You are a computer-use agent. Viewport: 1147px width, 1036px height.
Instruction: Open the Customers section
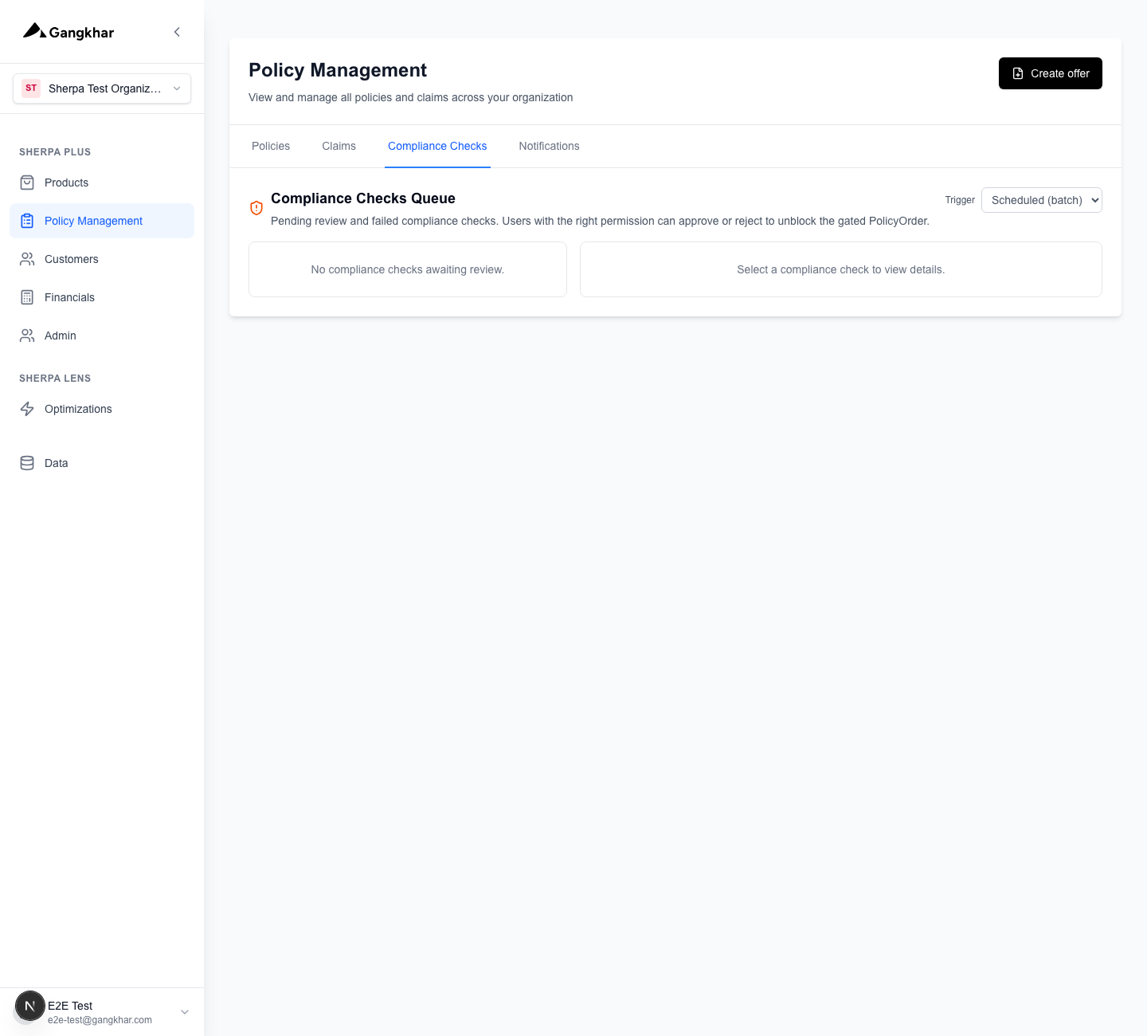pos(102,259)
